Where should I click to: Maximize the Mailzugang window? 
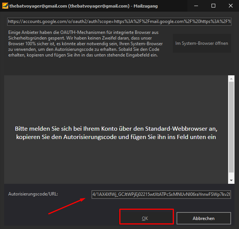pos(213,6)
